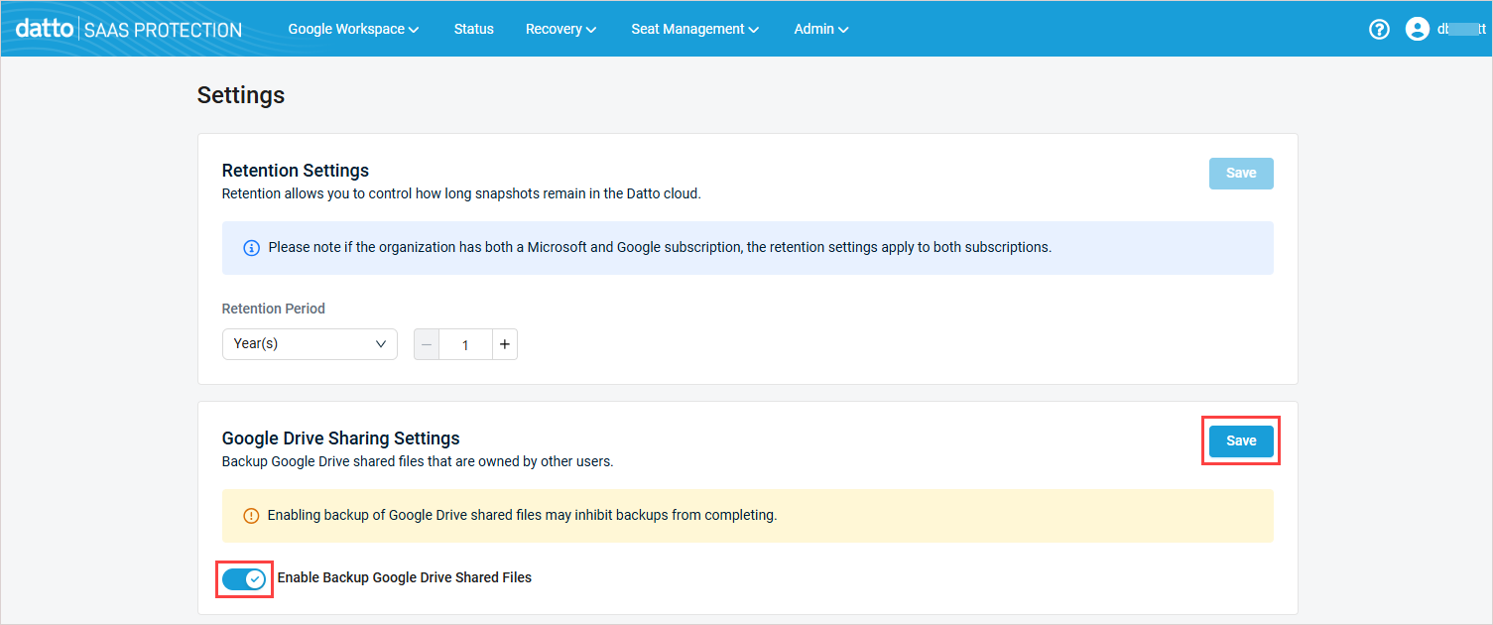Expand the Google Workspace dropdown menu

(353, 29)
